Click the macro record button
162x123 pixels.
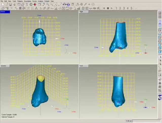point(104,8)
